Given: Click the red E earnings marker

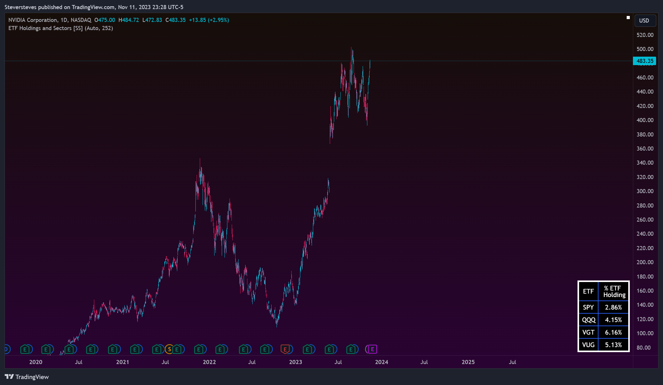Looking at the screenshot, I should [x=285, y=349].
